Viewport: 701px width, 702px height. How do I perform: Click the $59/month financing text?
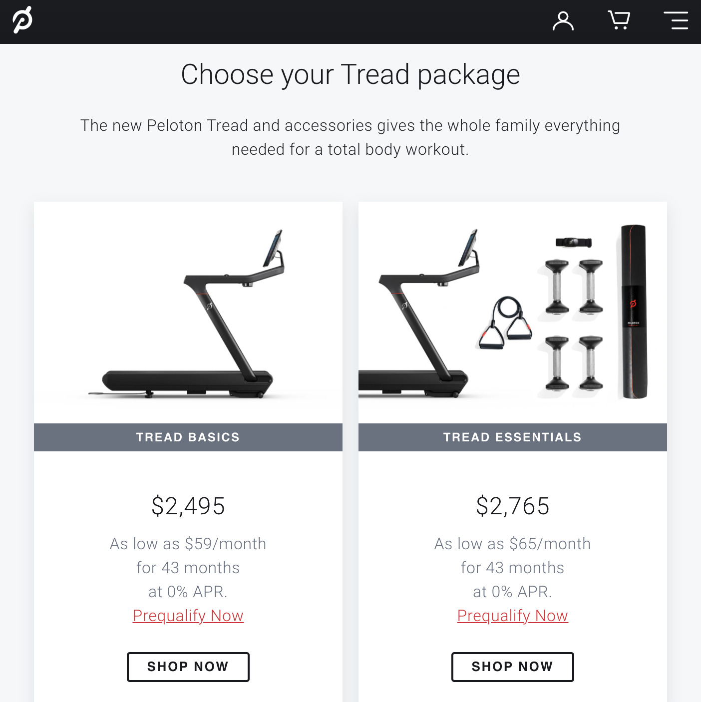tap(226, 544)
